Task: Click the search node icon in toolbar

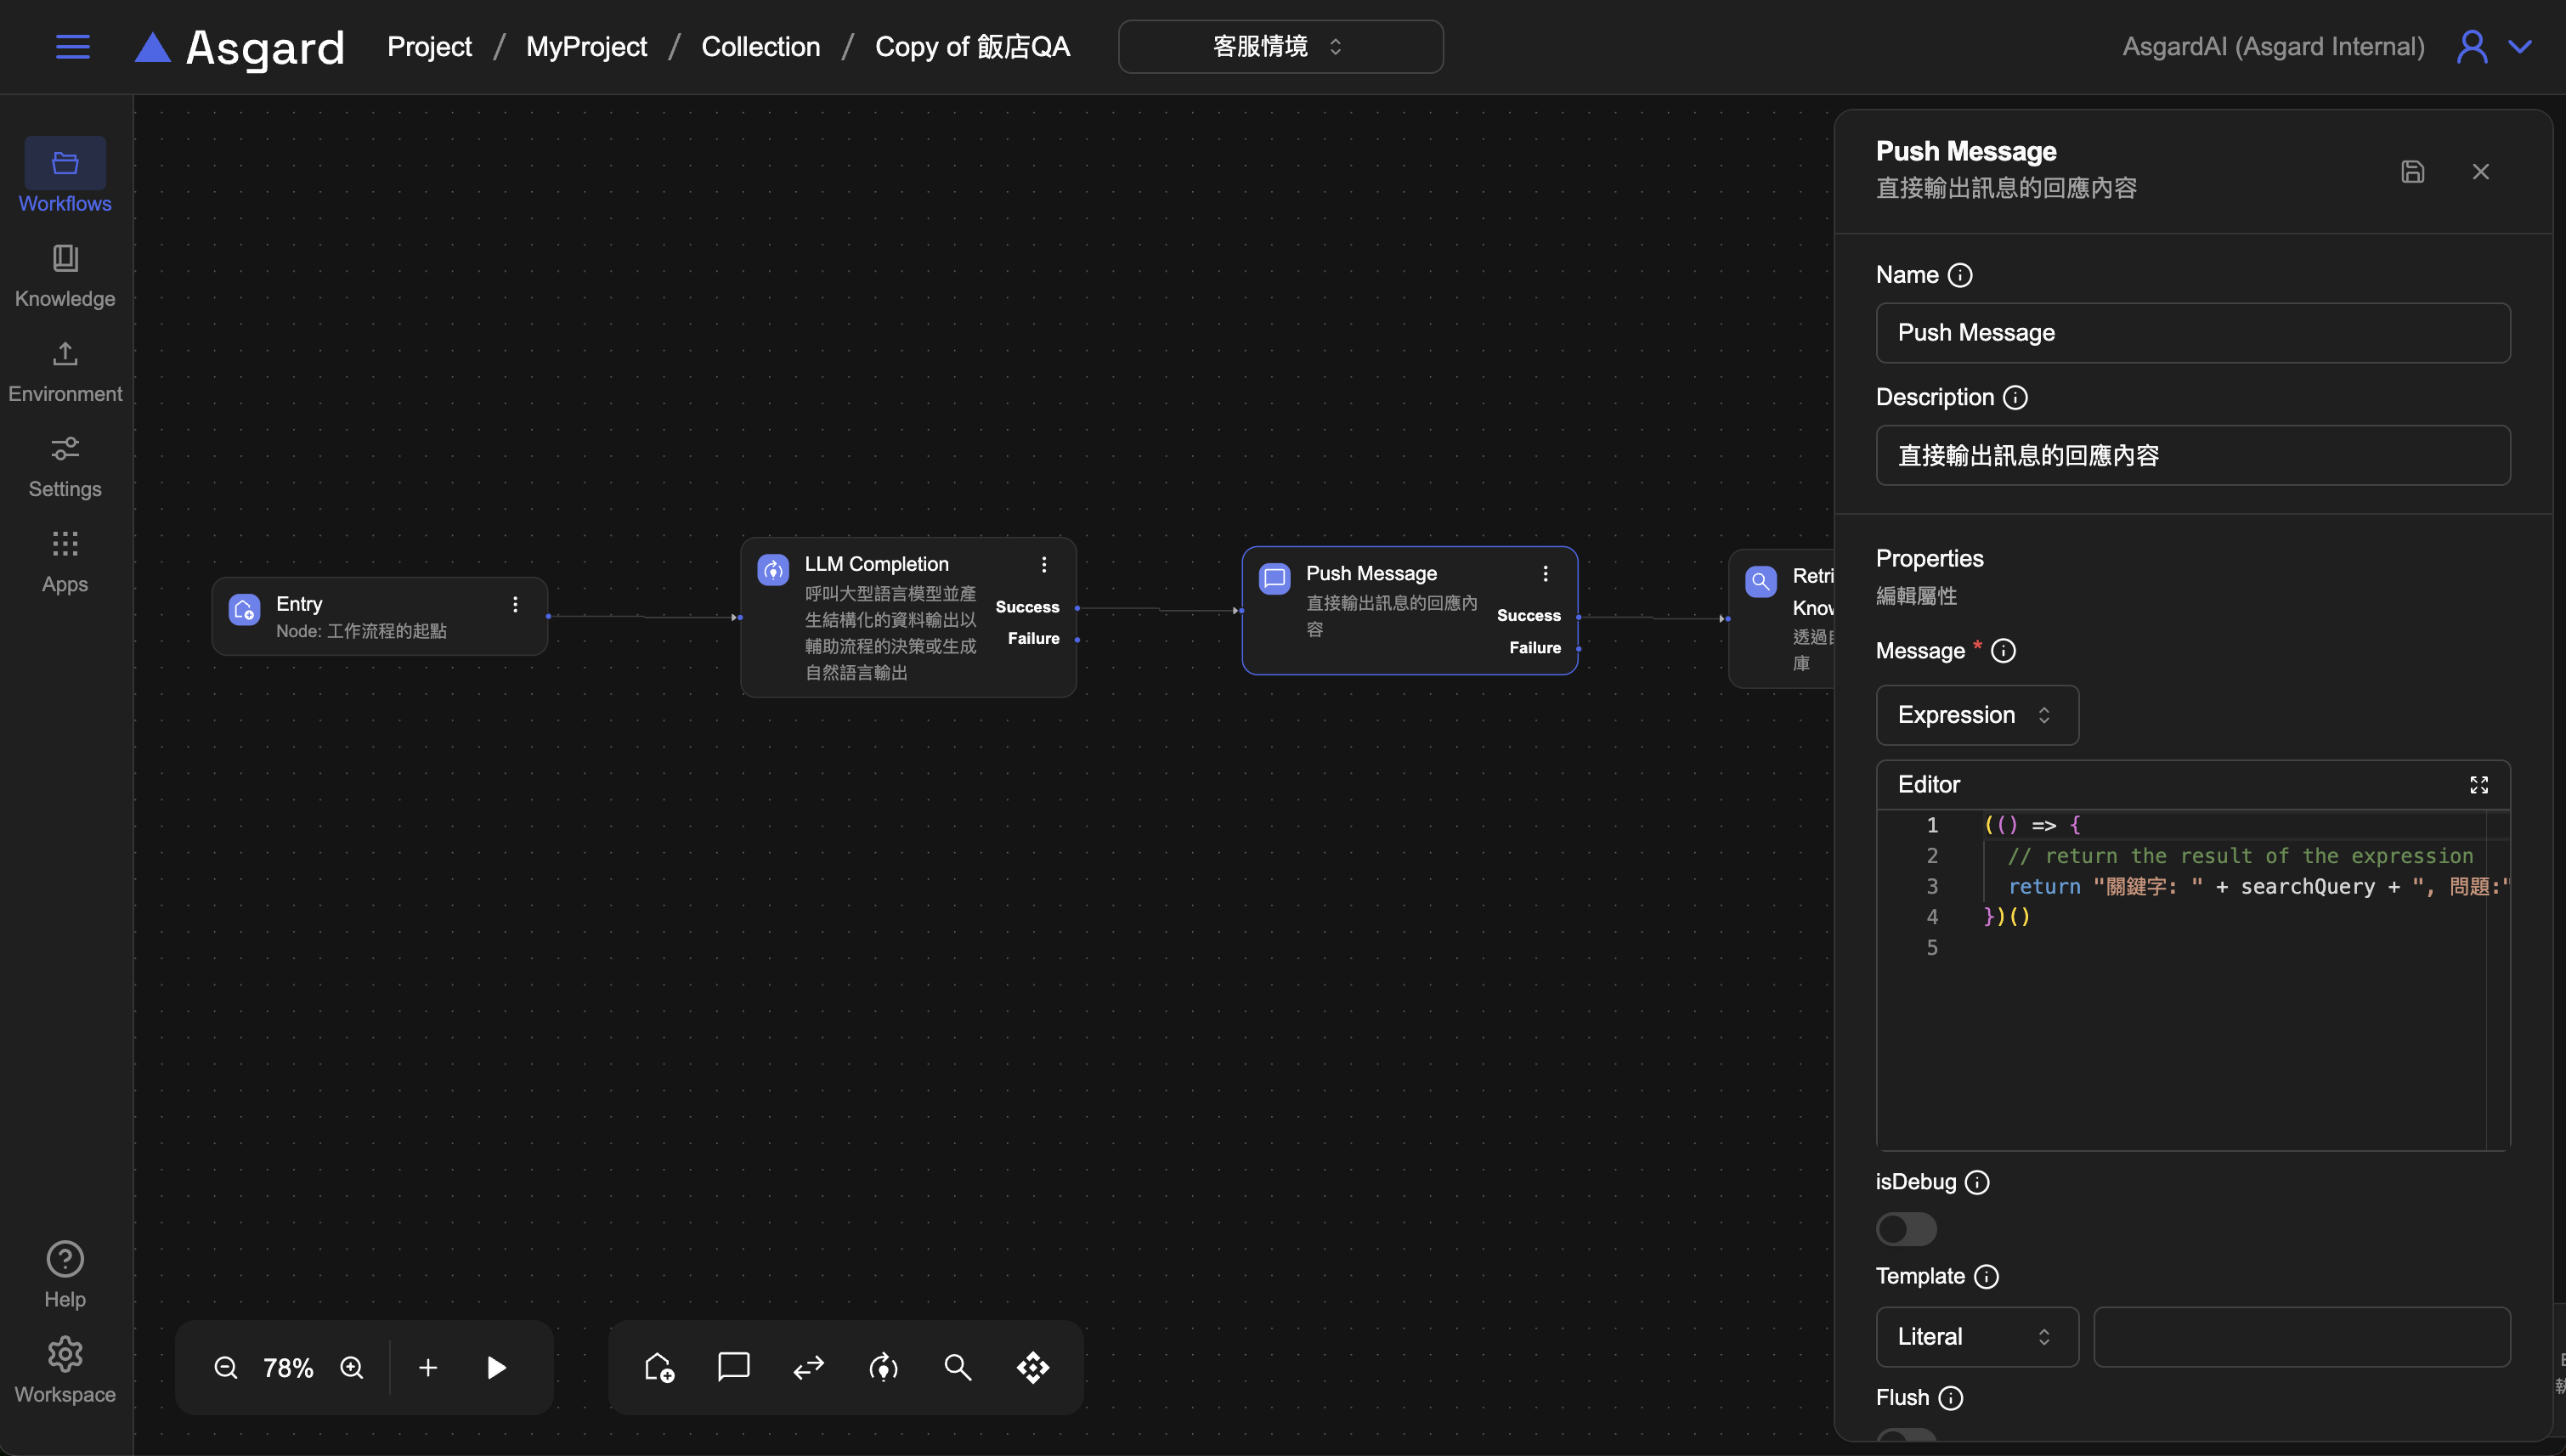Action: coord(957,1367)
